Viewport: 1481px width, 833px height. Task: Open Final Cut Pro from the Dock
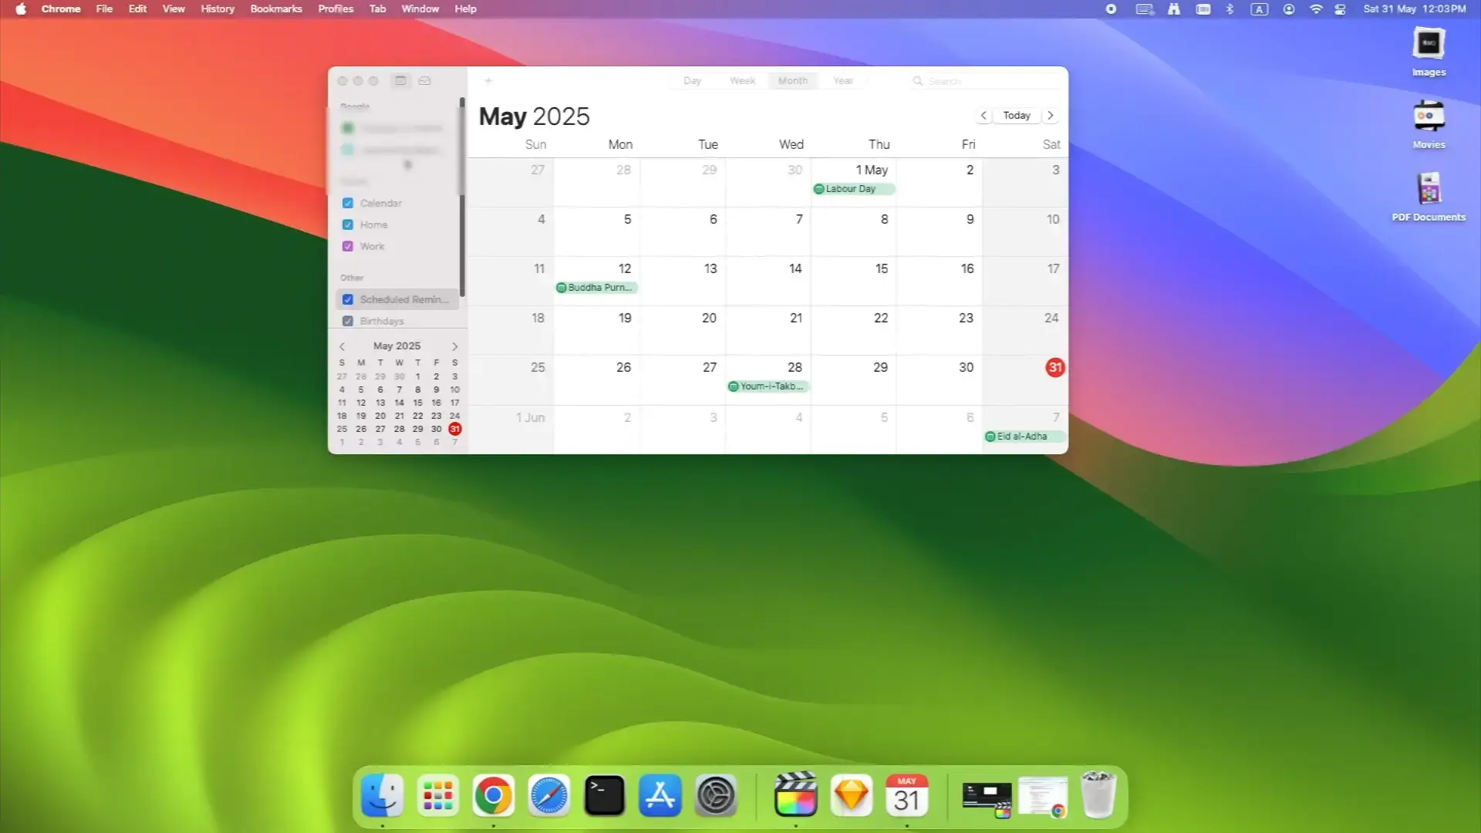pyautogui.click(x=795, y=795)
